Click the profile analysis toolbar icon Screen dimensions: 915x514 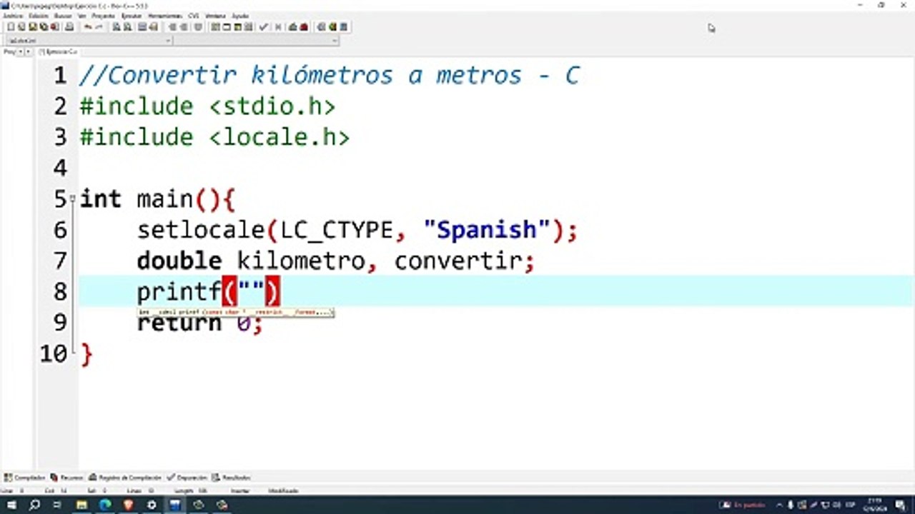pos(292,26)
